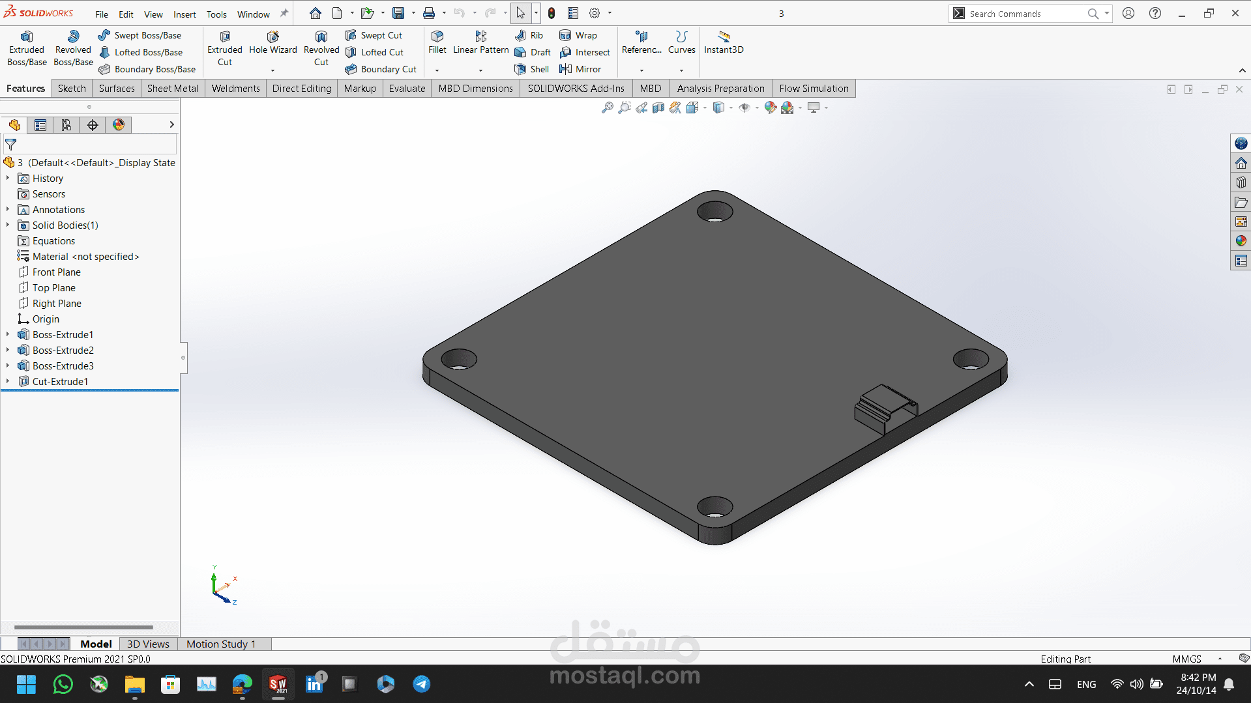
Task: Toggle the Select cursor tool
Action: click(x=520, y=13)
